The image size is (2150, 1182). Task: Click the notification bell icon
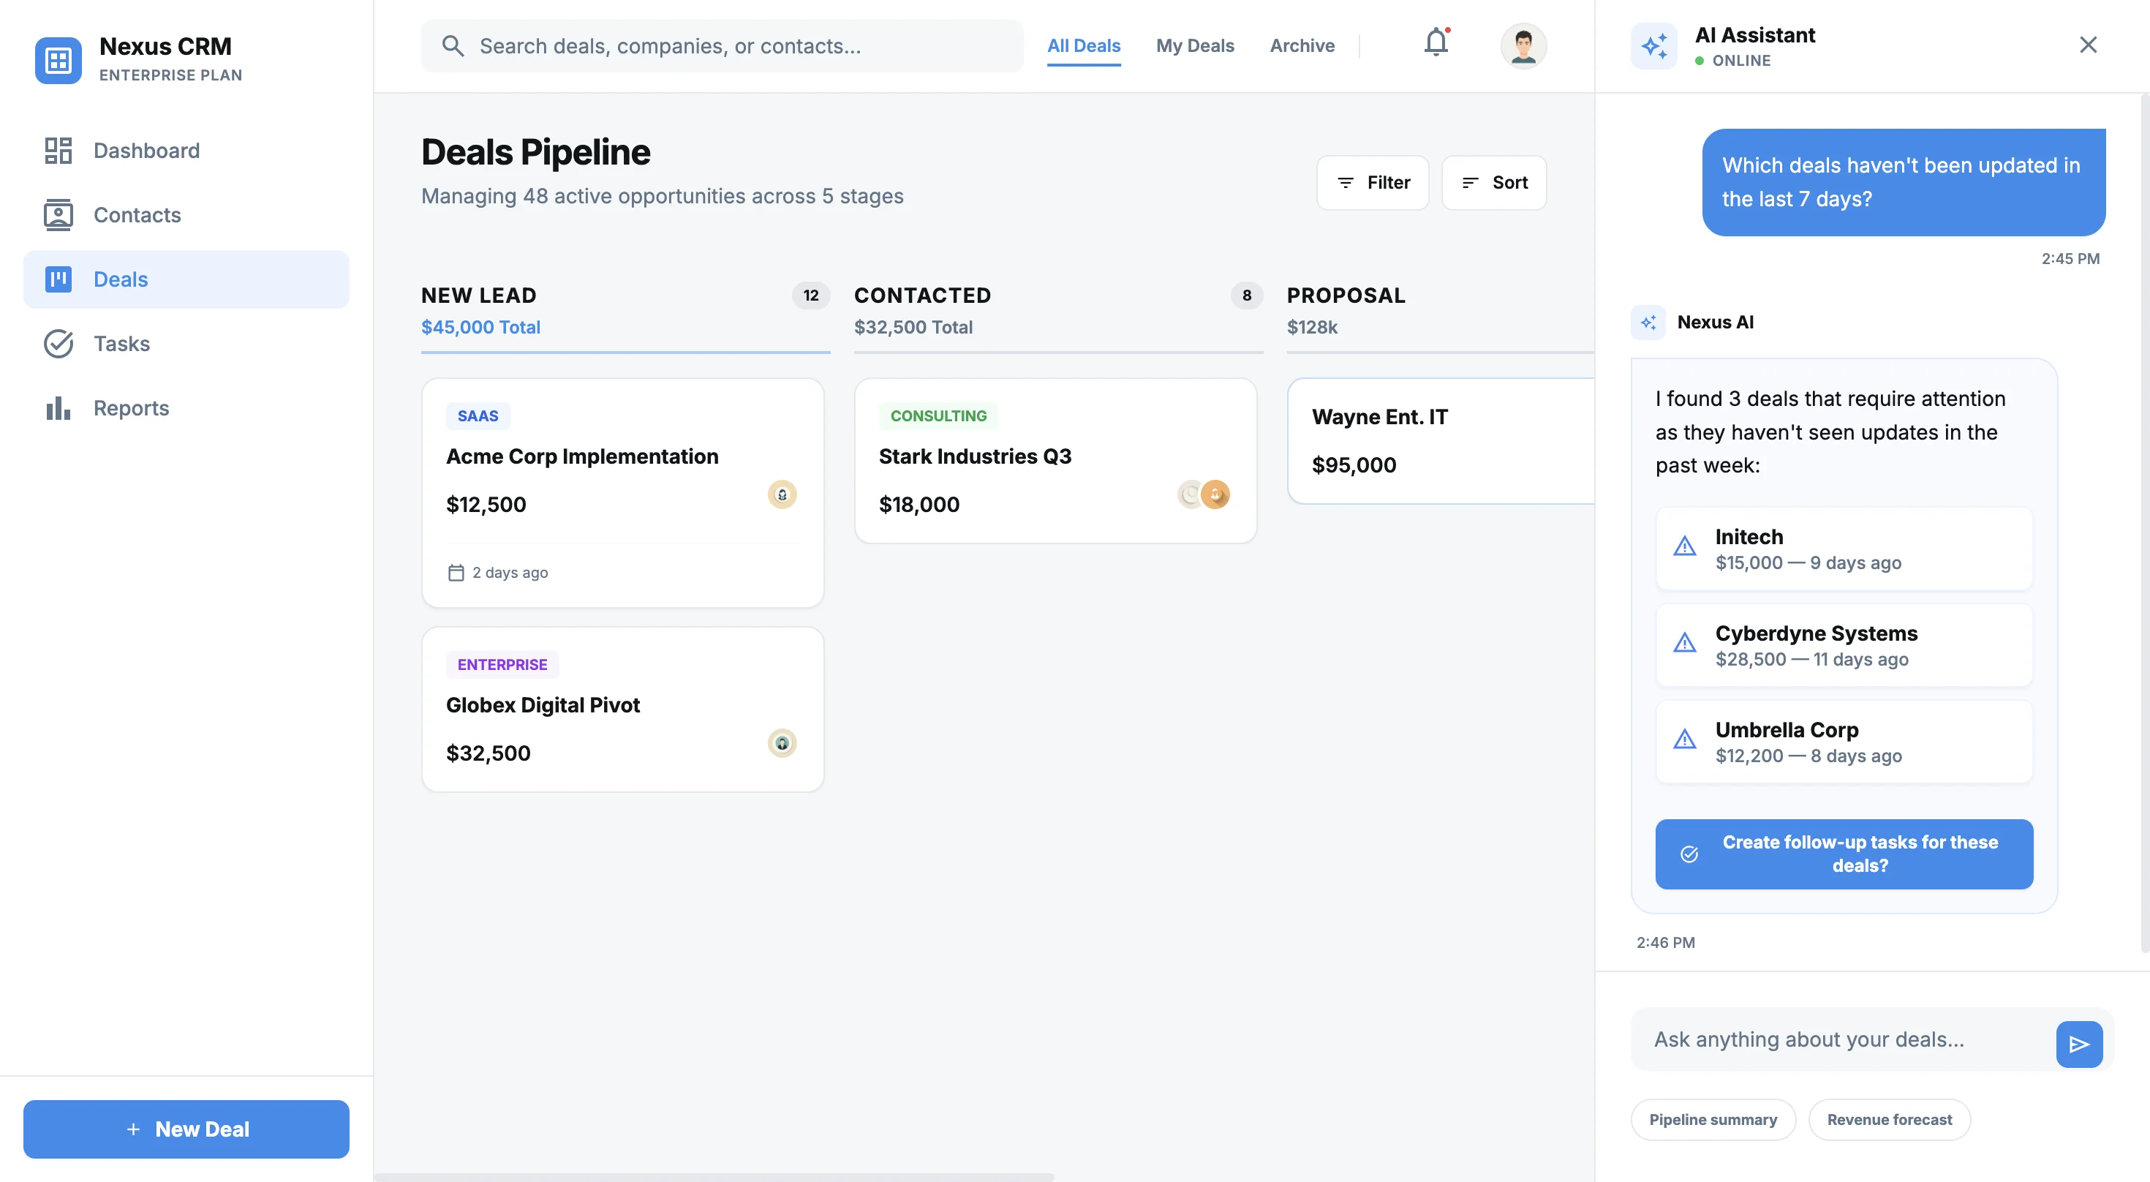1435,44
